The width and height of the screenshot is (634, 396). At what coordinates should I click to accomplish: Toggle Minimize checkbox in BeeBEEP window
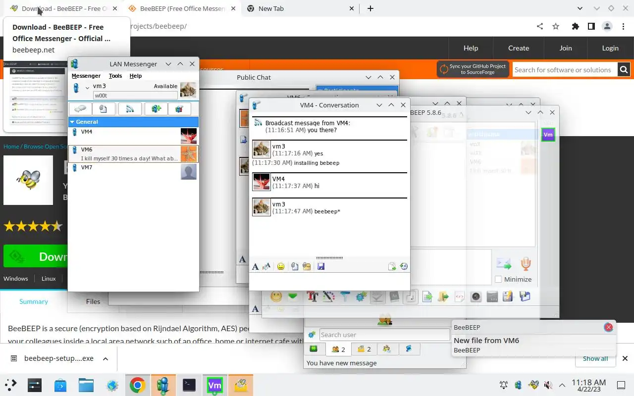(498, 280)
